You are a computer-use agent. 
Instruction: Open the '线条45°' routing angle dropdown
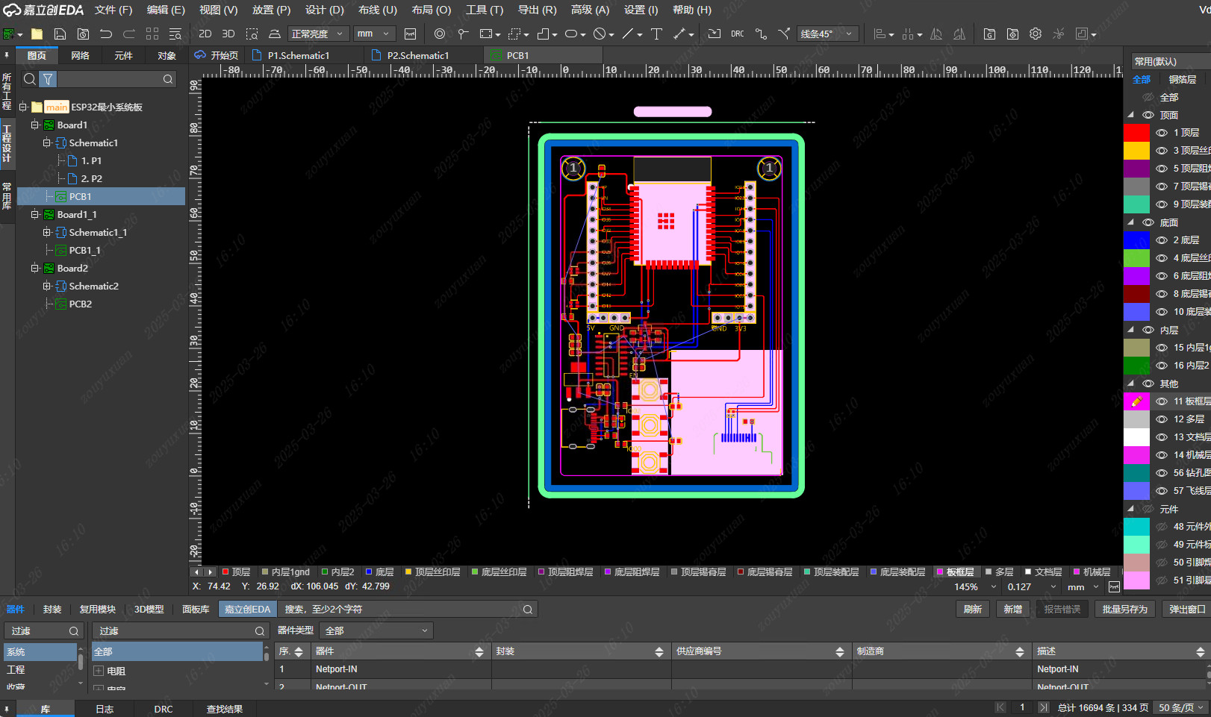827,34
